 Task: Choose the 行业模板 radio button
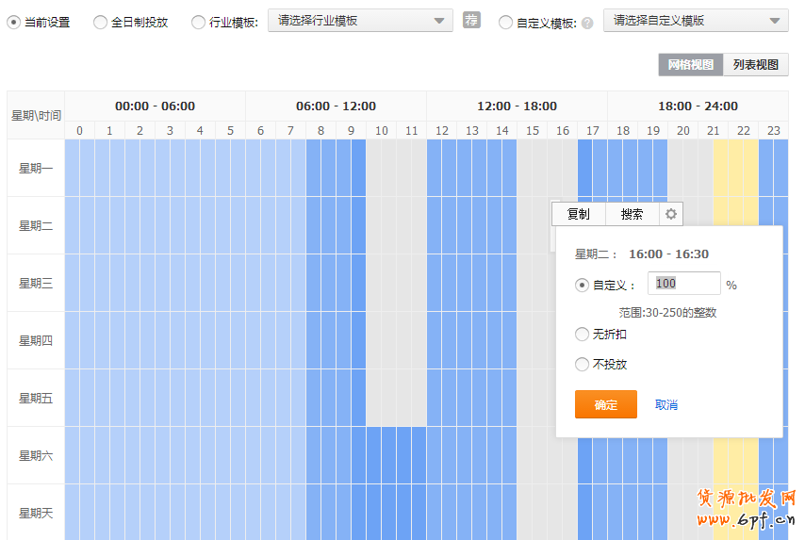[x=198, y=22]
